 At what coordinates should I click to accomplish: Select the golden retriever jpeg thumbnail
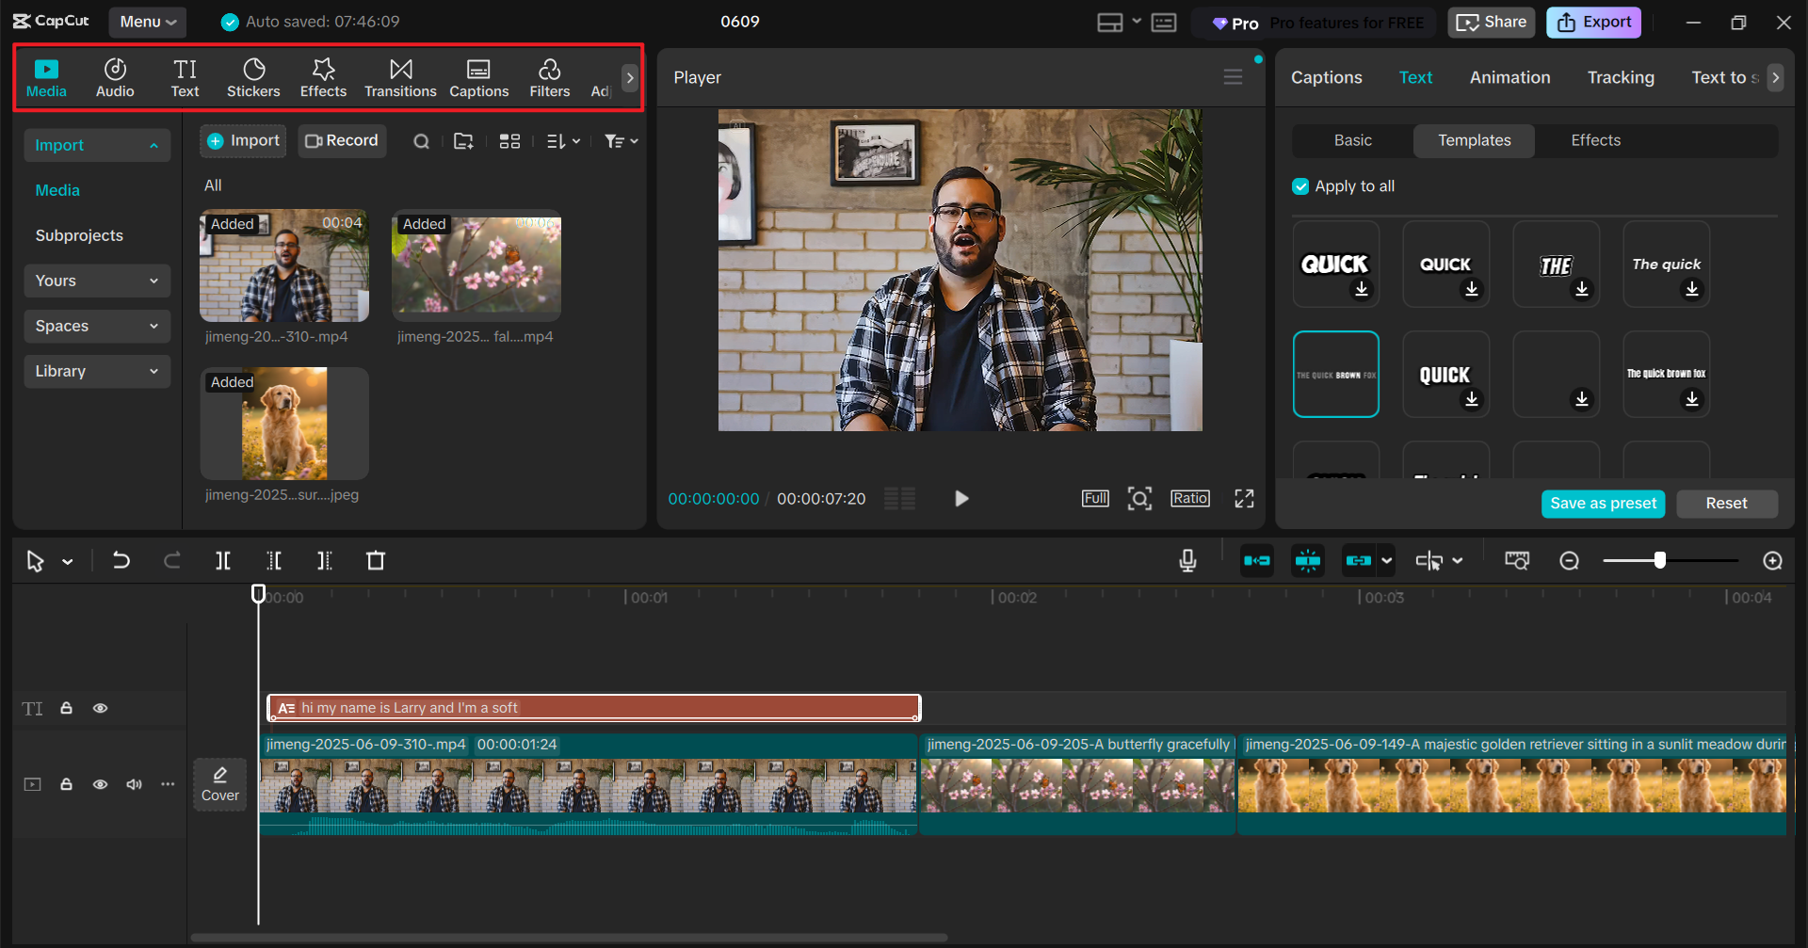[x=284, y=424]
